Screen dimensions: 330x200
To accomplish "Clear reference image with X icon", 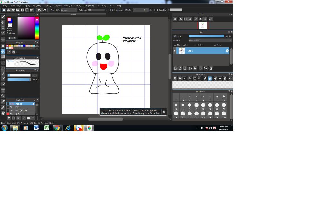I will click(x=184, y=79).
